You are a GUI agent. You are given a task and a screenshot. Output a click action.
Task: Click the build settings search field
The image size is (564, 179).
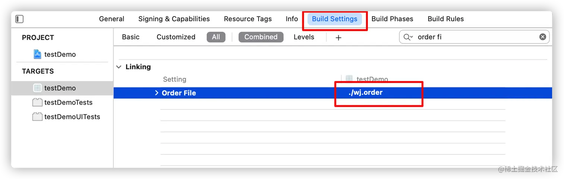click(x=474, y=37)
